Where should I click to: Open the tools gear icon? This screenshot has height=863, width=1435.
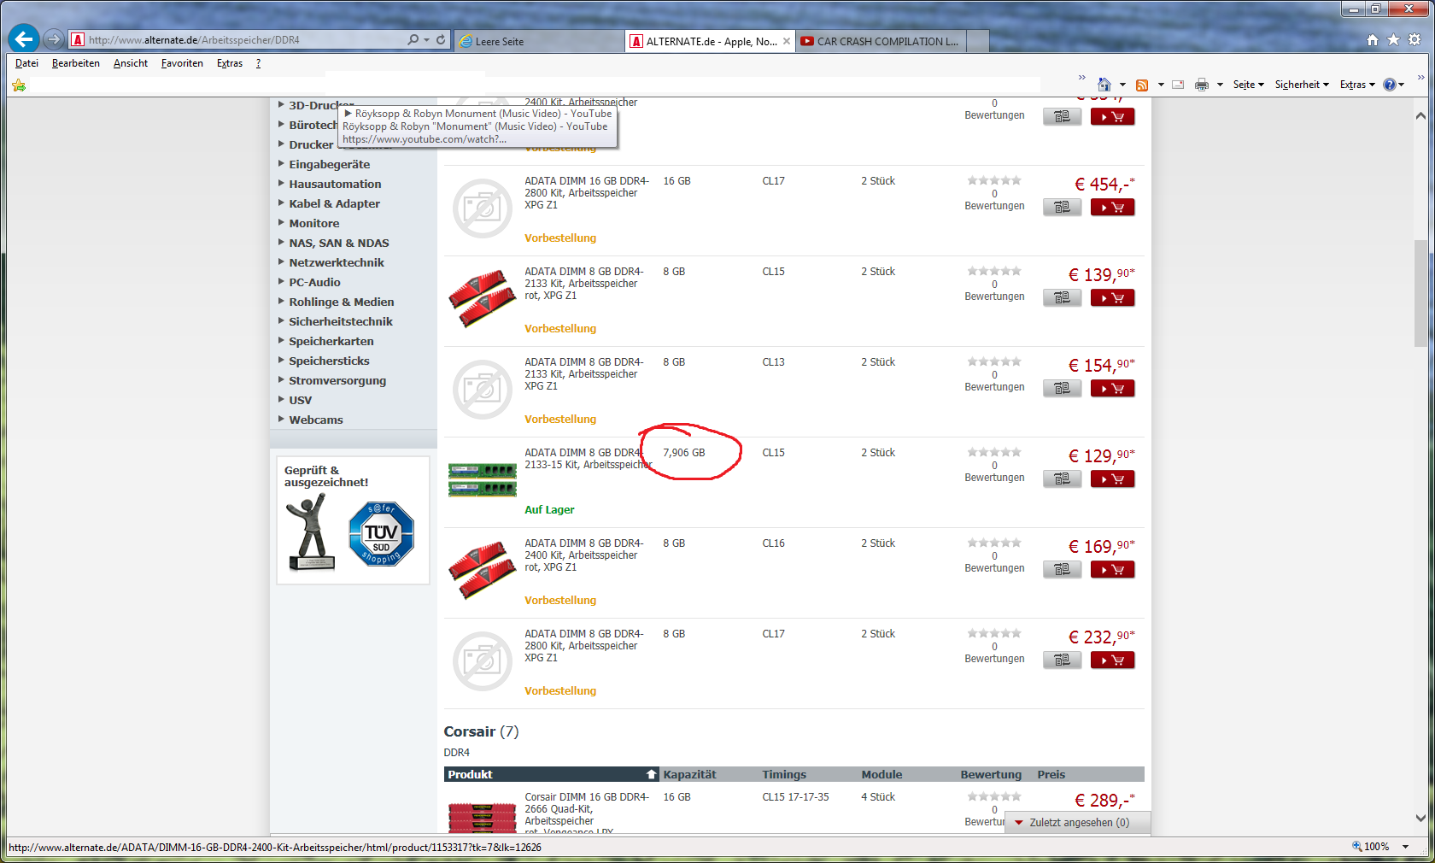[1414, 40]
